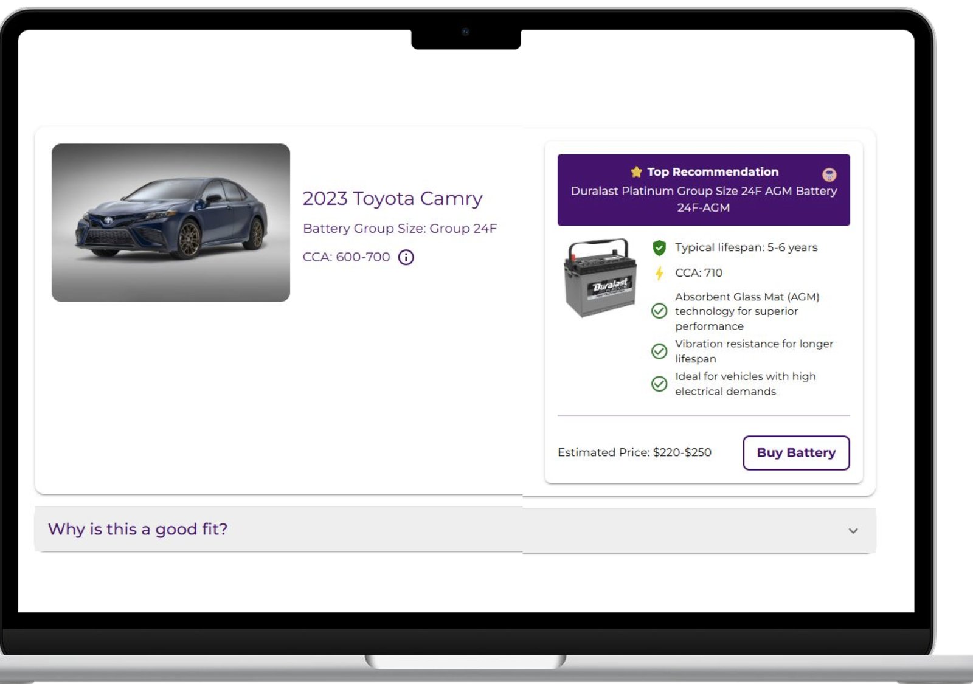Screen dimensions: 973x684
Task: Open the 'Why is this a good fit?' section
Action: [455, 530]
